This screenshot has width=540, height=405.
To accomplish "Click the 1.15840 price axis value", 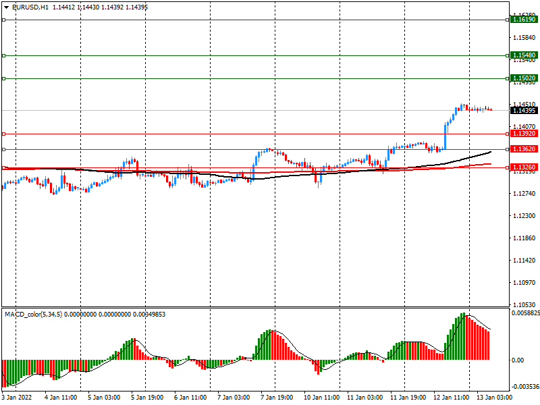I will pyautogui.click(x=524, y=38).
